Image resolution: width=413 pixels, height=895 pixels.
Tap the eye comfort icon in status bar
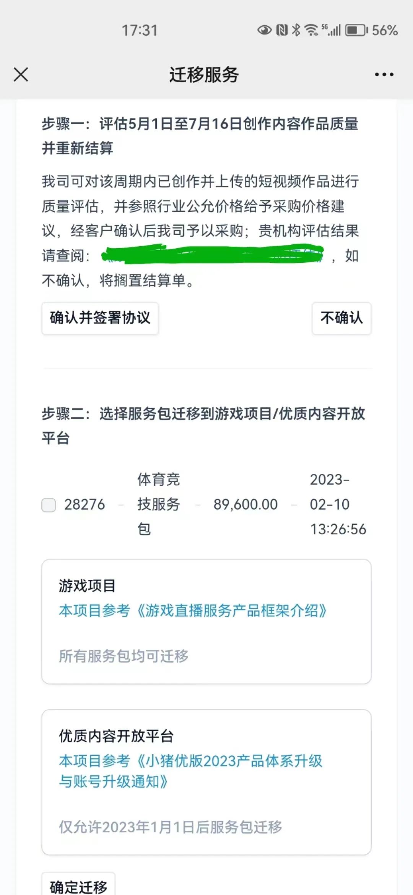coord(264,30)
